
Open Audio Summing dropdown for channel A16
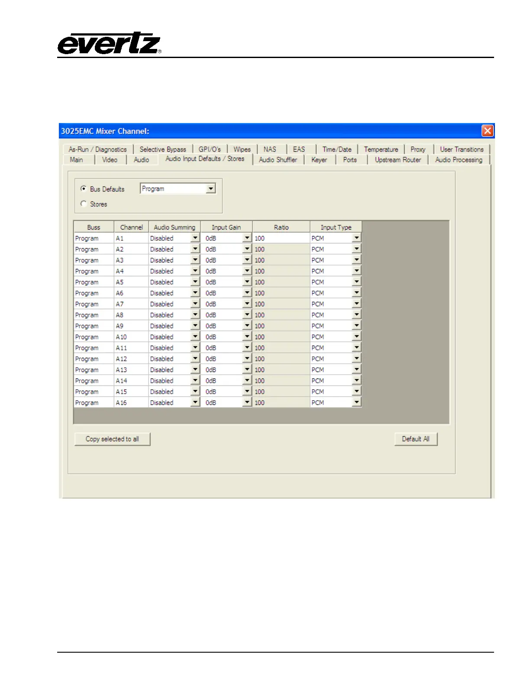(195, 402)
